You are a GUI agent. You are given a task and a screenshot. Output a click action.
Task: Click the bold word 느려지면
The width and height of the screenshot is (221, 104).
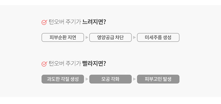point(93,22)
